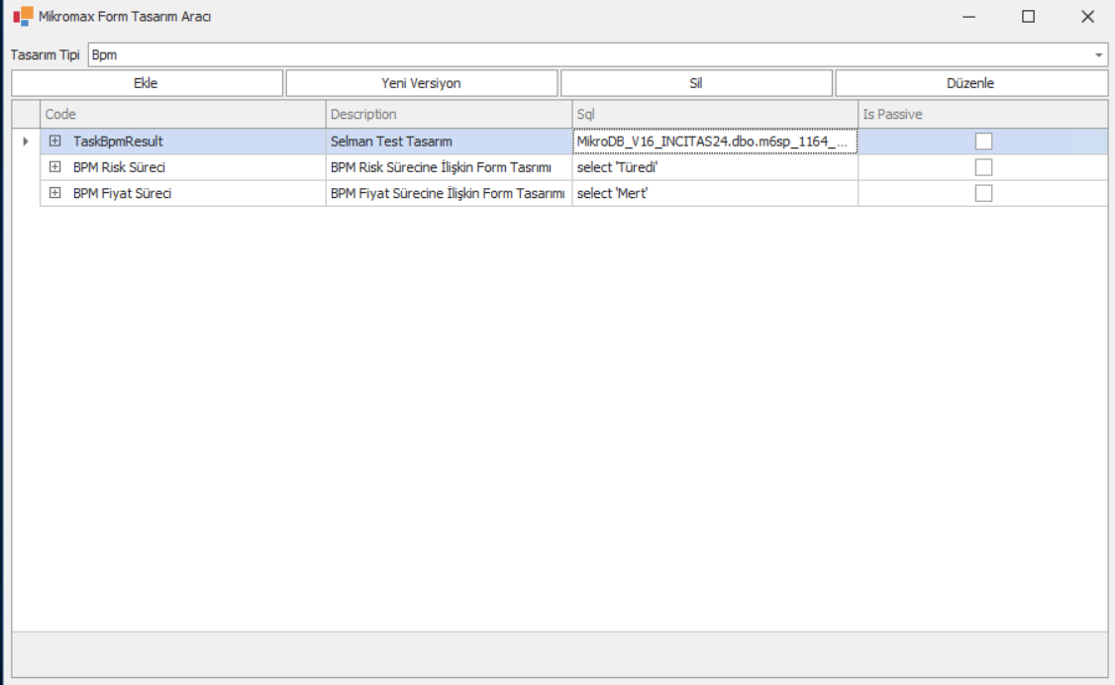This screenshot has height=685, width=1115.
Task: Select the BPM Risk Sürecine İlişkin description cell
Action: (x=449, y=167)
